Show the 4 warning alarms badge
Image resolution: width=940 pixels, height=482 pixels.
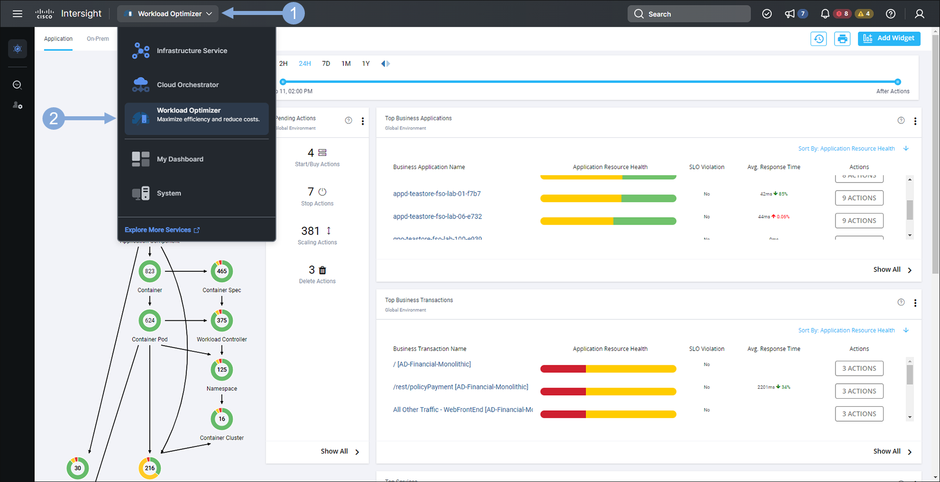click(x=865, y=14)
